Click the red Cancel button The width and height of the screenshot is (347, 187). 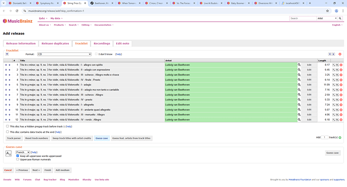click(x=8, y=170)
